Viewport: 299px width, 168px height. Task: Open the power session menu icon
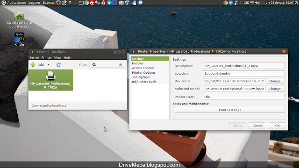tap(296, 3)
